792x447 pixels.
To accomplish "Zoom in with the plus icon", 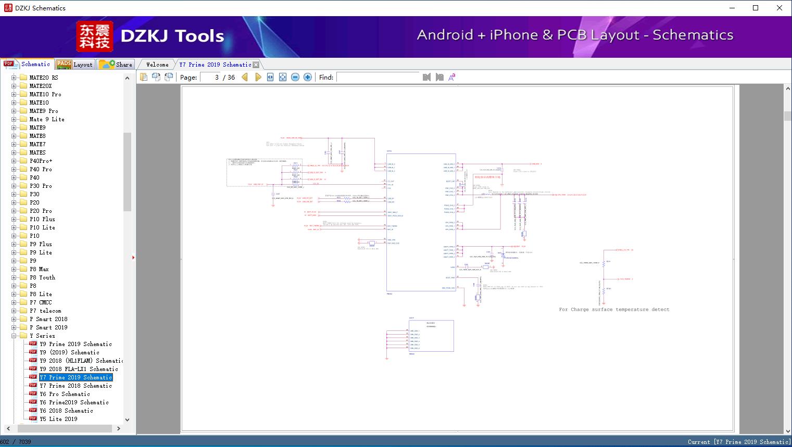I will pyautogui.click(x=308, y=77).
